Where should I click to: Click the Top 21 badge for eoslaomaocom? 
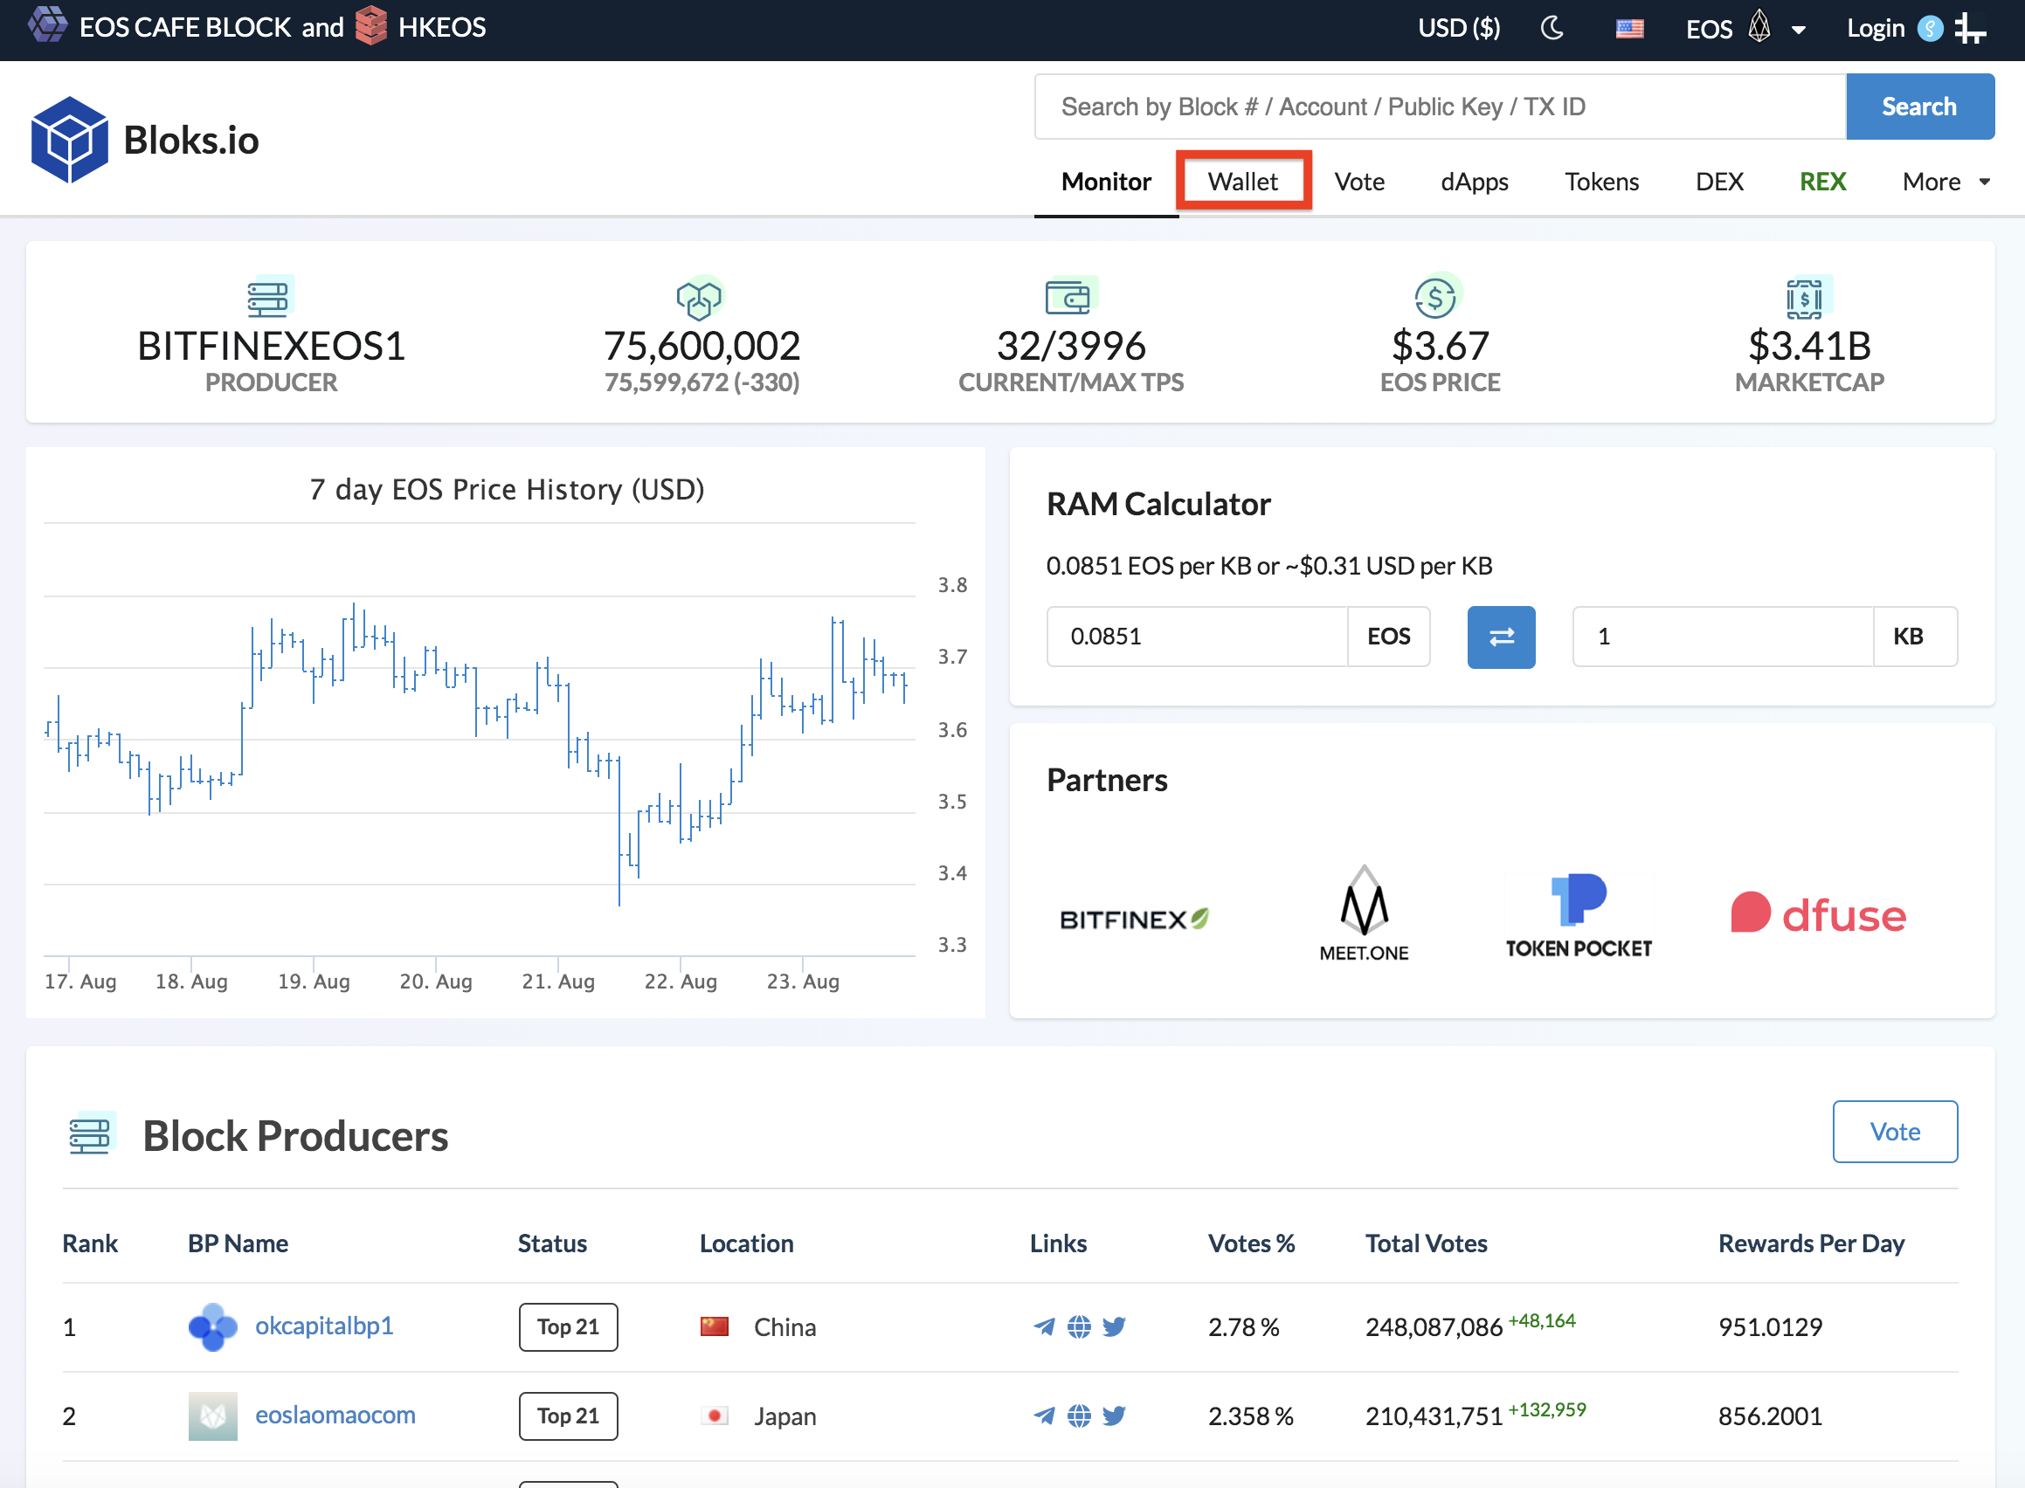pos(568,1416)
